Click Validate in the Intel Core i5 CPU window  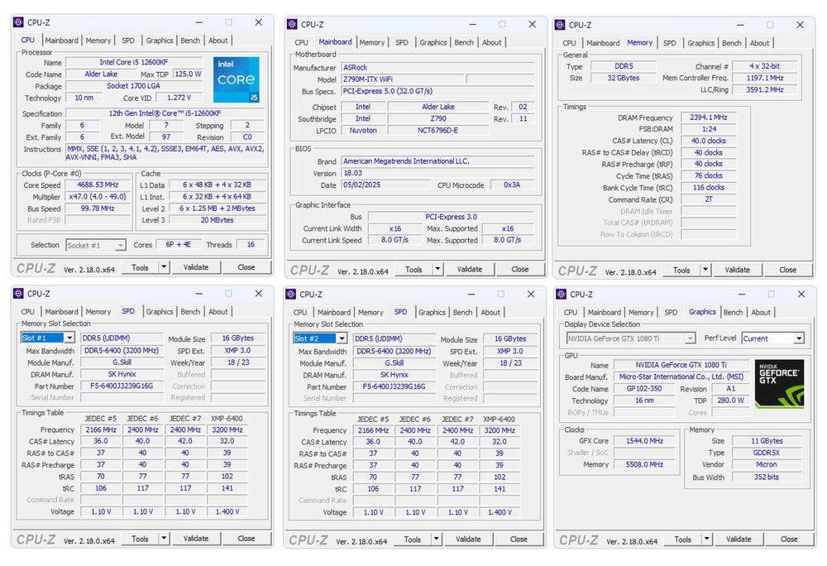point(196,267)
